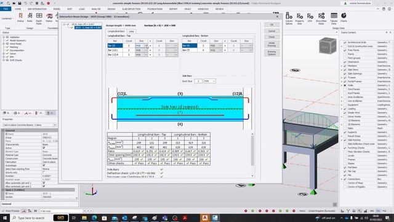Click the design Ratio icon in ribbon
This screenshot has width=394, height=222.
point(30,18)
